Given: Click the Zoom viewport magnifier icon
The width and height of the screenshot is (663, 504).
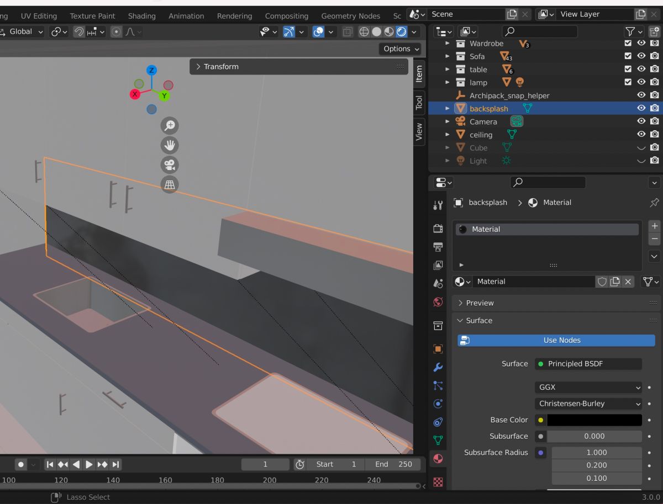Looking at the screenshot, I should coord(170,125).
